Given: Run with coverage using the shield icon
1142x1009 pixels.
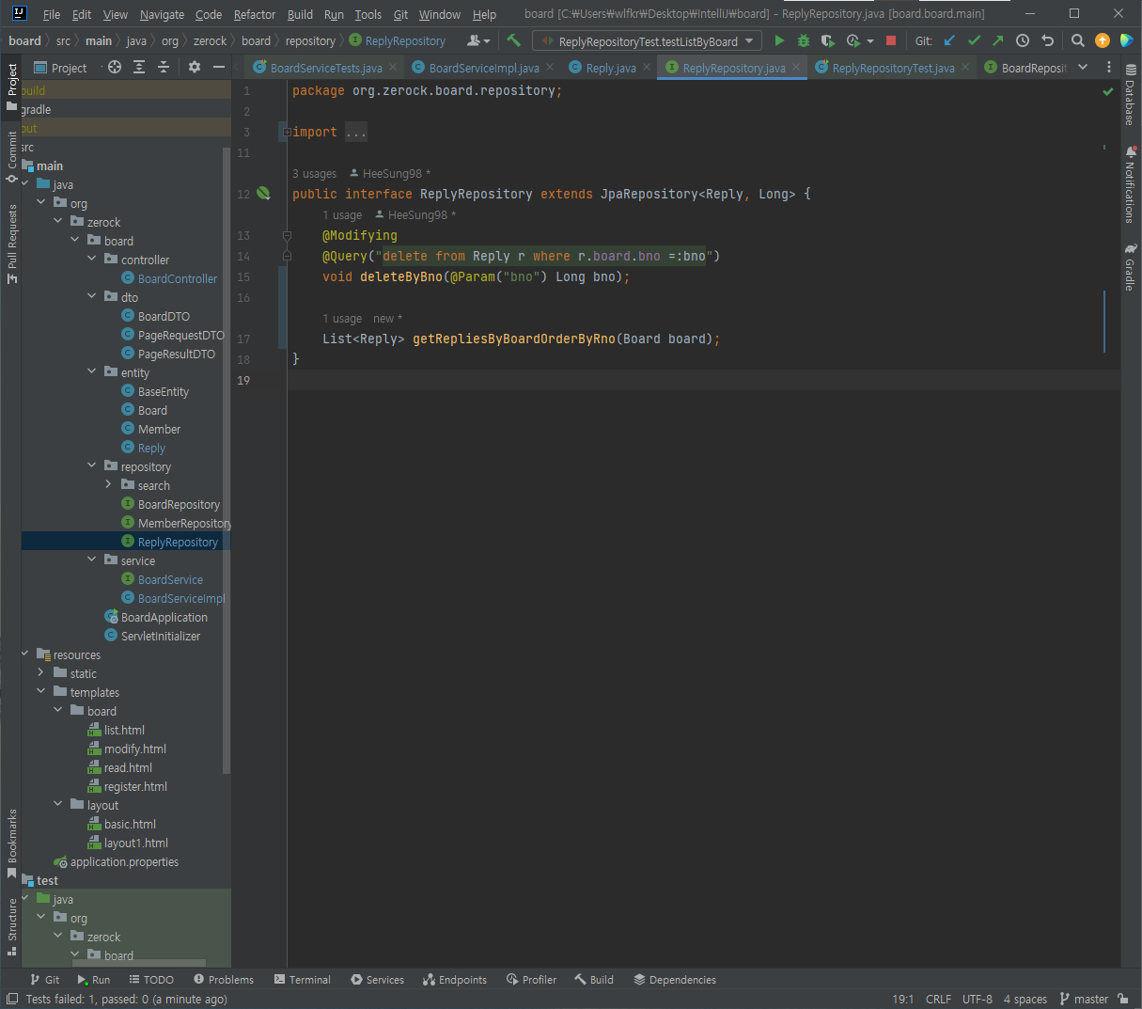Looking at the screenshot, I should [x=827, y=40].
